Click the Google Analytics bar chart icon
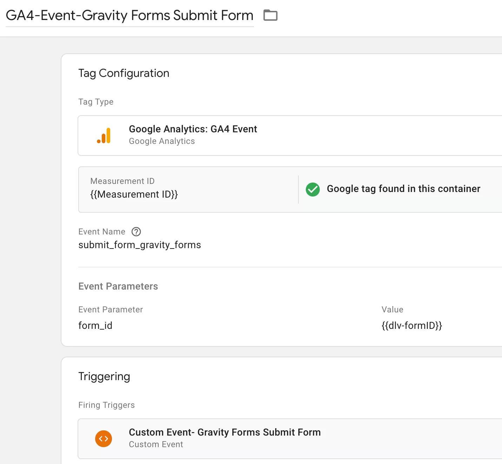Screen dimensions: 502x464 tap(104, 135)
